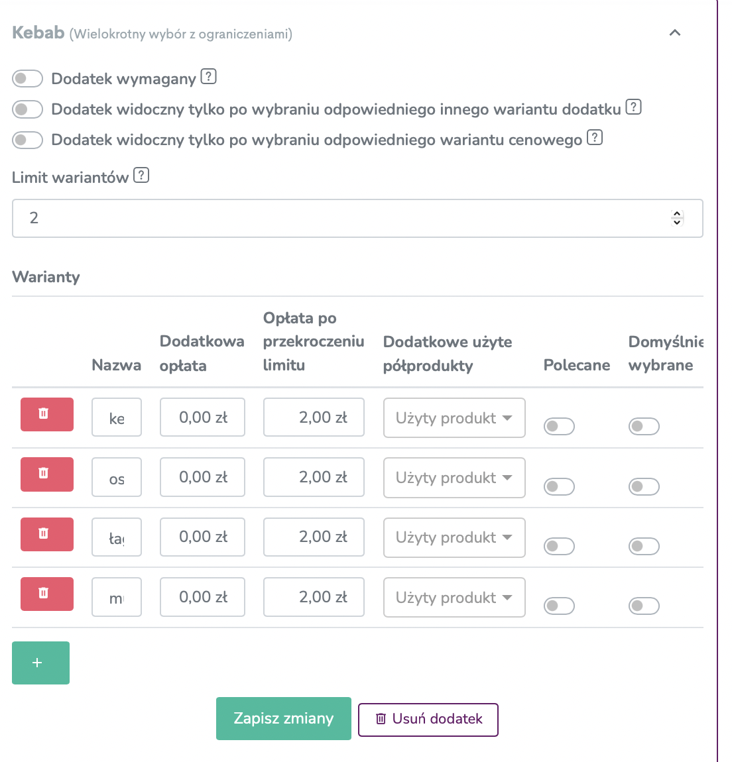Remove the "łag" variant with trash icon
732x762 pixels.
coord(46,534)
